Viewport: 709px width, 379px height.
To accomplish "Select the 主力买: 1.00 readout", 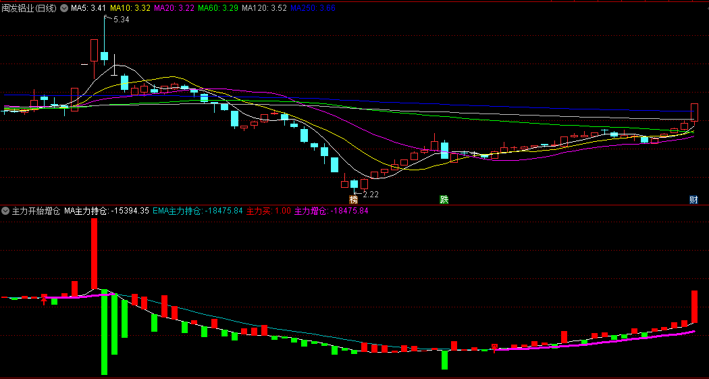I will pyautogui.click(x=269, y=211).
